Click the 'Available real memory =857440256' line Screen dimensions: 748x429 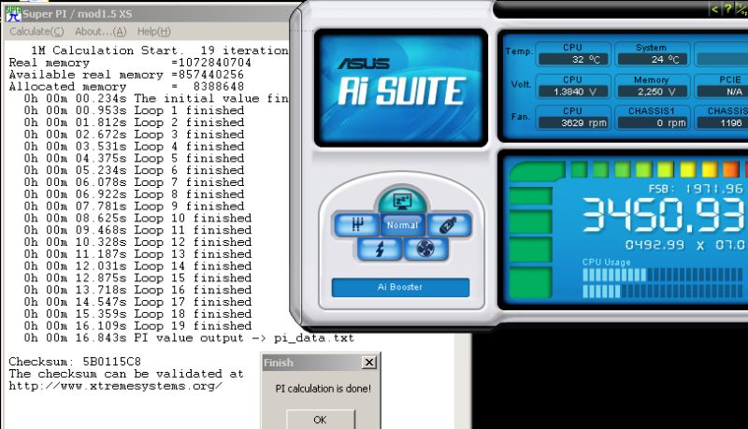[x=126, y=75]
